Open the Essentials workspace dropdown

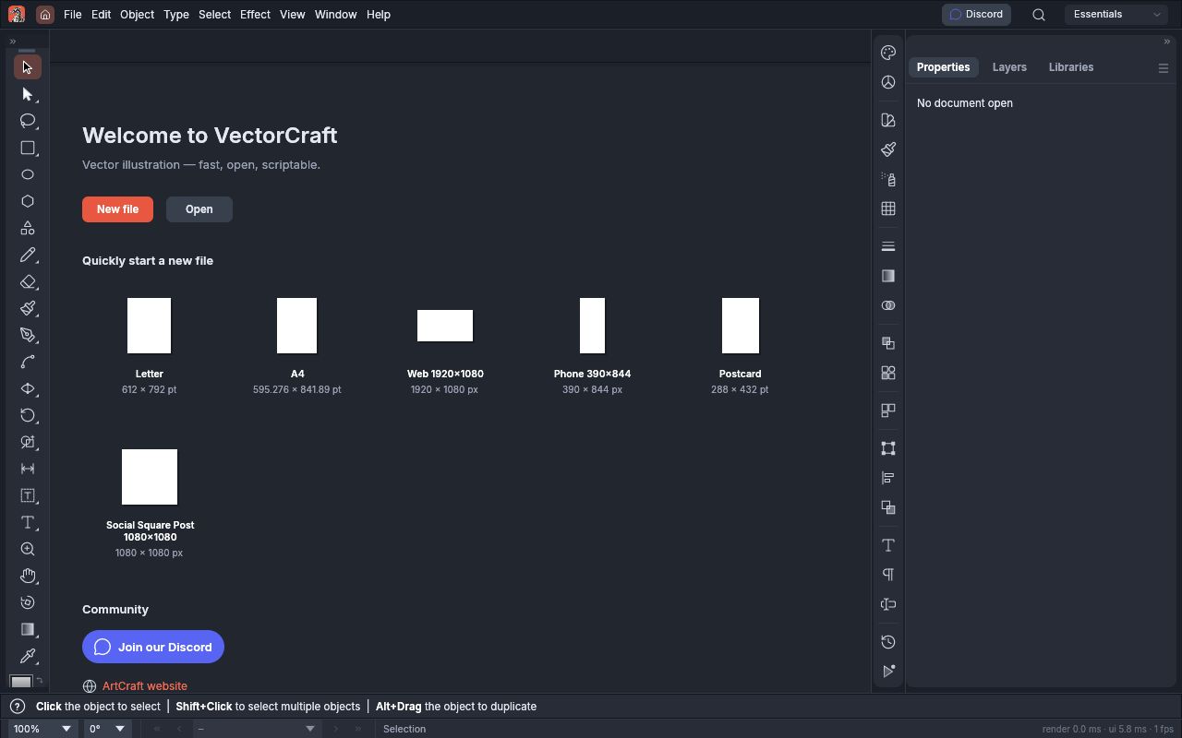(x=1116, y=15)
